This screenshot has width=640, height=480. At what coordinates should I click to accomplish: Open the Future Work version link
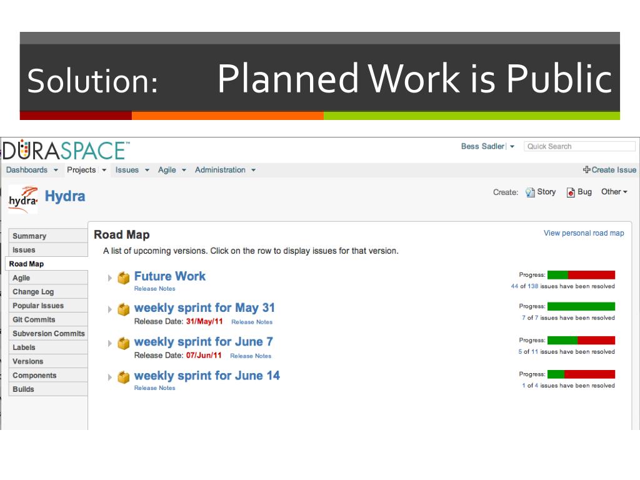(170, 276)
